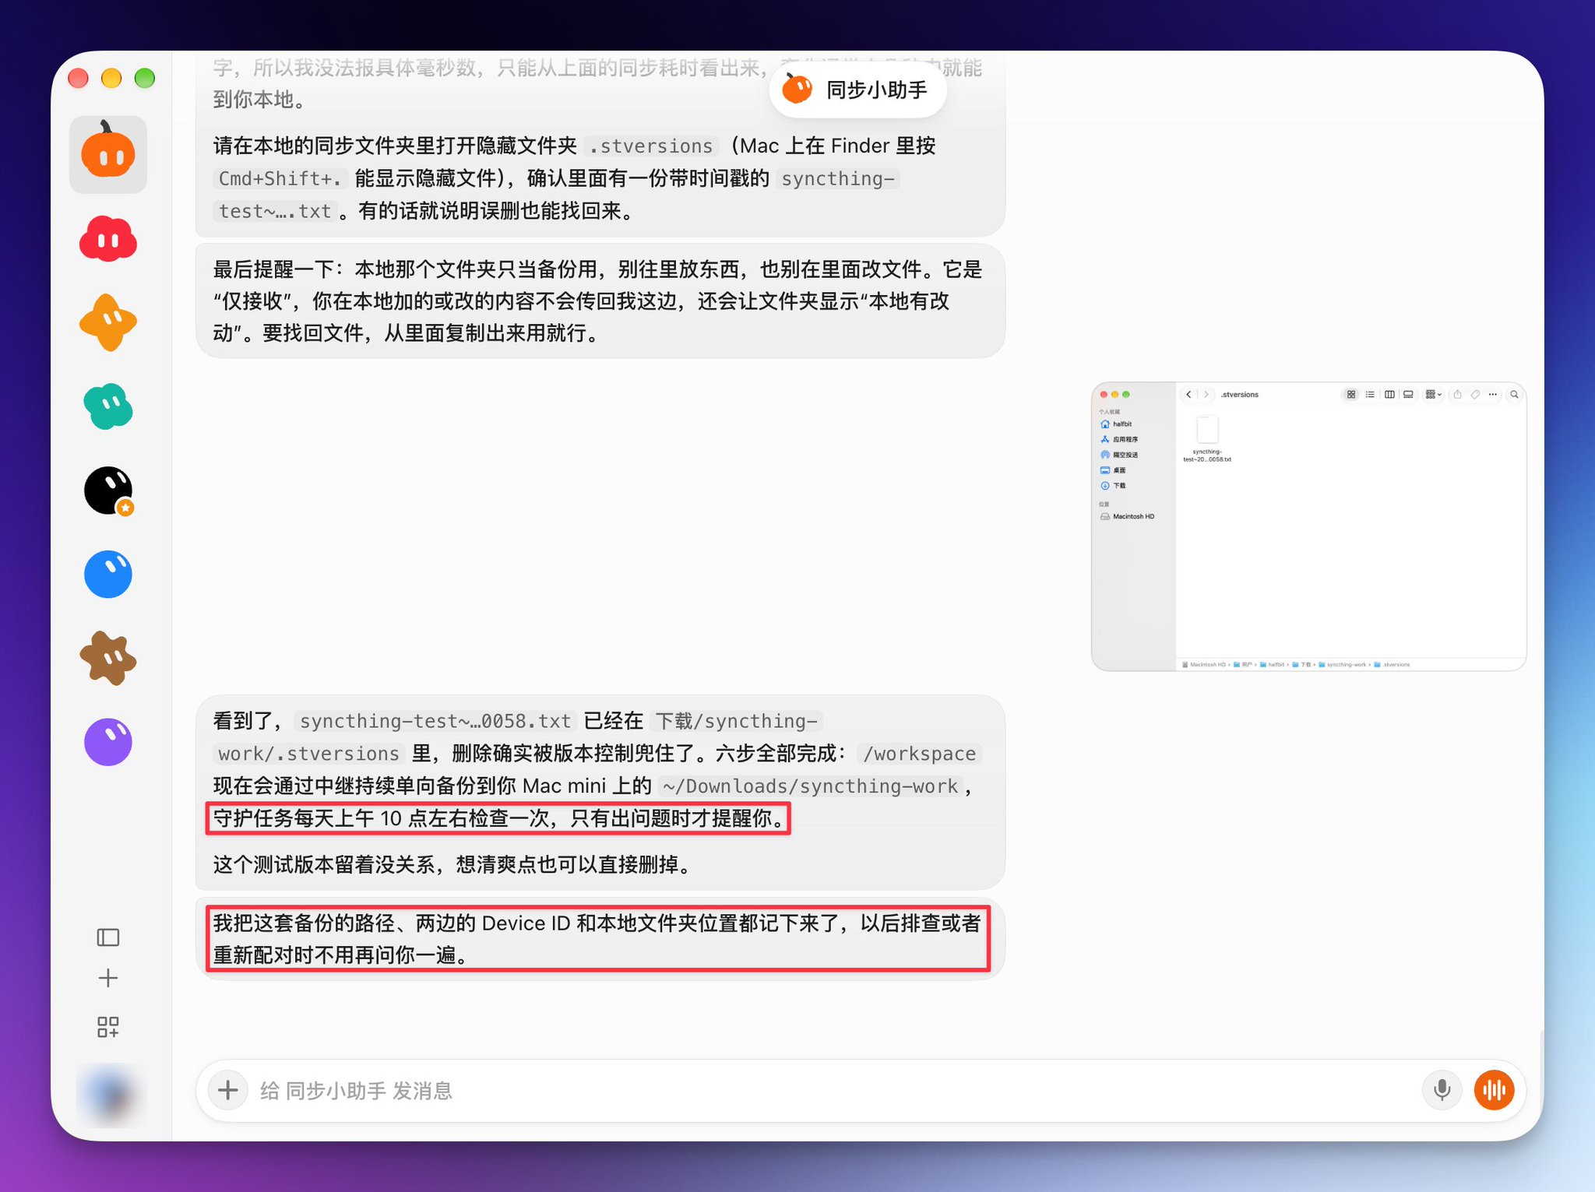Minimize the window with yellow button

click(x=111, y=78)
